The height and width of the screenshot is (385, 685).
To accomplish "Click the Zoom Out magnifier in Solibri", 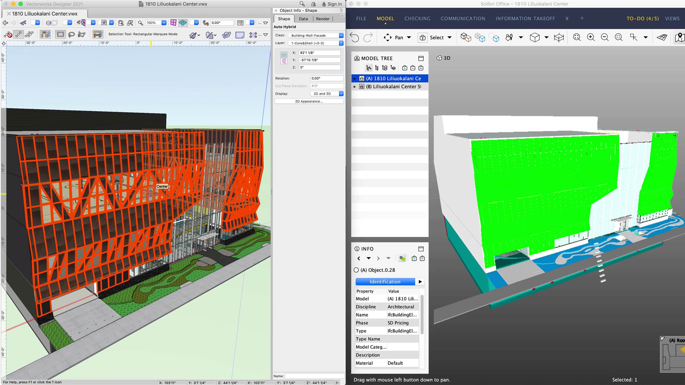I will pos(605,37).
